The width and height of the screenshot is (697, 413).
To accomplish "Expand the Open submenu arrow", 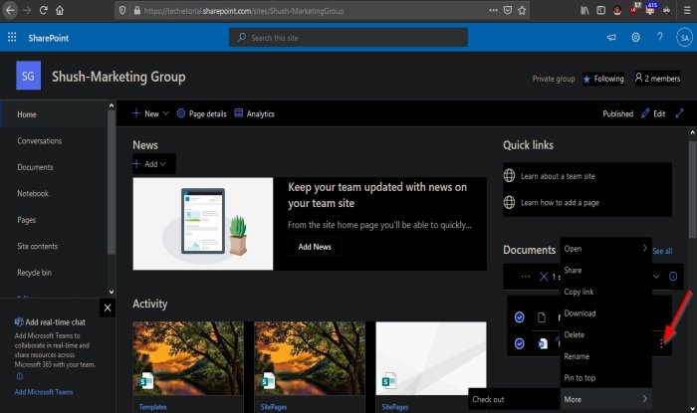I will pos(644,248).
